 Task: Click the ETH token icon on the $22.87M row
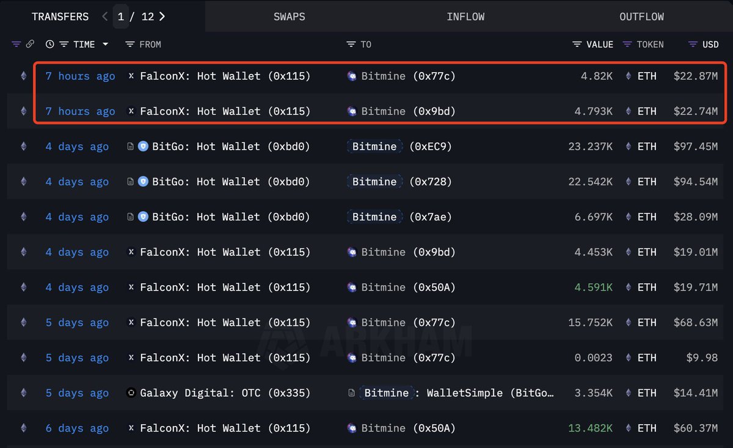(x=629, y=76)
